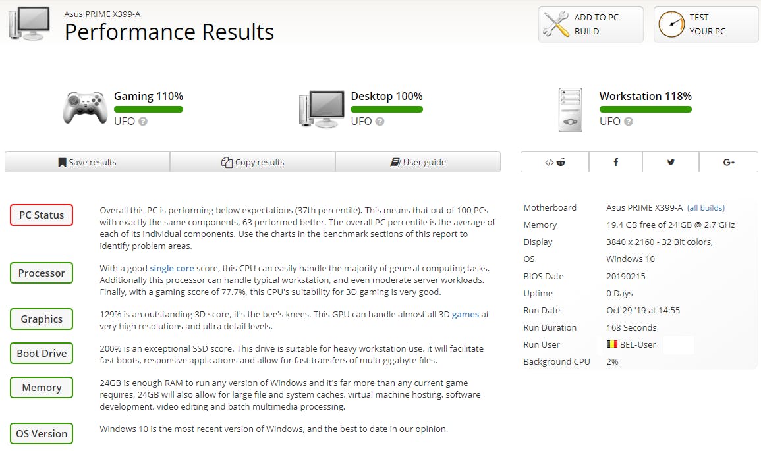Click the display value '3840 x 2160 - 32 Bit colors'

click(660, 242)
